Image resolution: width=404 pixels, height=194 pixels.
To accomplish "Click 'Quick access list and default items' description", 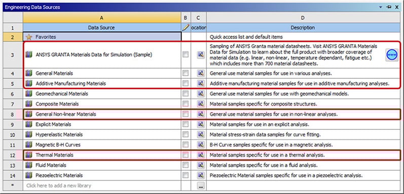I will click(x=246, y=37).
